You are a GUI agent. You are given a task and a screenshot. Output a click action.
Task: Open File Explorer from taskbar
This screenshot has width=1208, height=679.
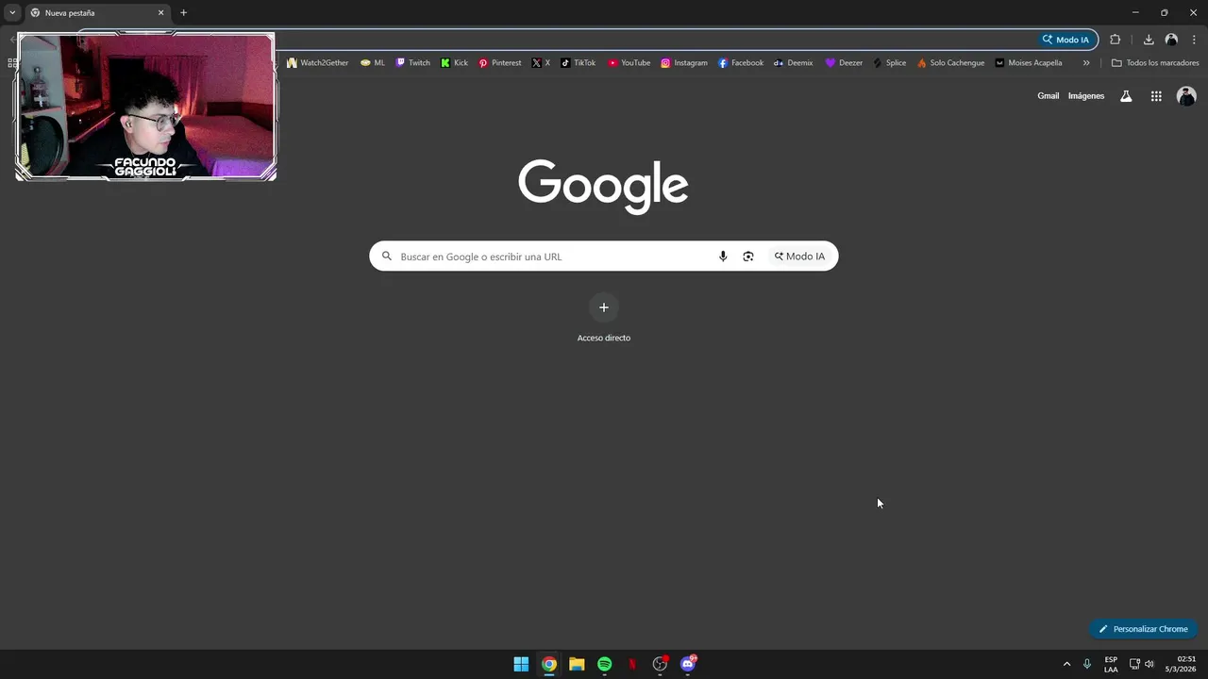coord(577,664)
